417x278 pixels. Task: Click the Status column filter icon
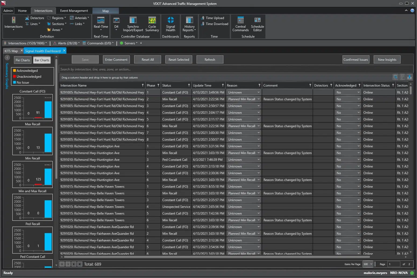(x=189, y=85)
